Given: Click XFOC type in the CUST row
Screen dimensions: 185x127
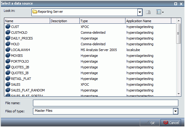Looking at the screenshot, I should click(x=85, y=27).
